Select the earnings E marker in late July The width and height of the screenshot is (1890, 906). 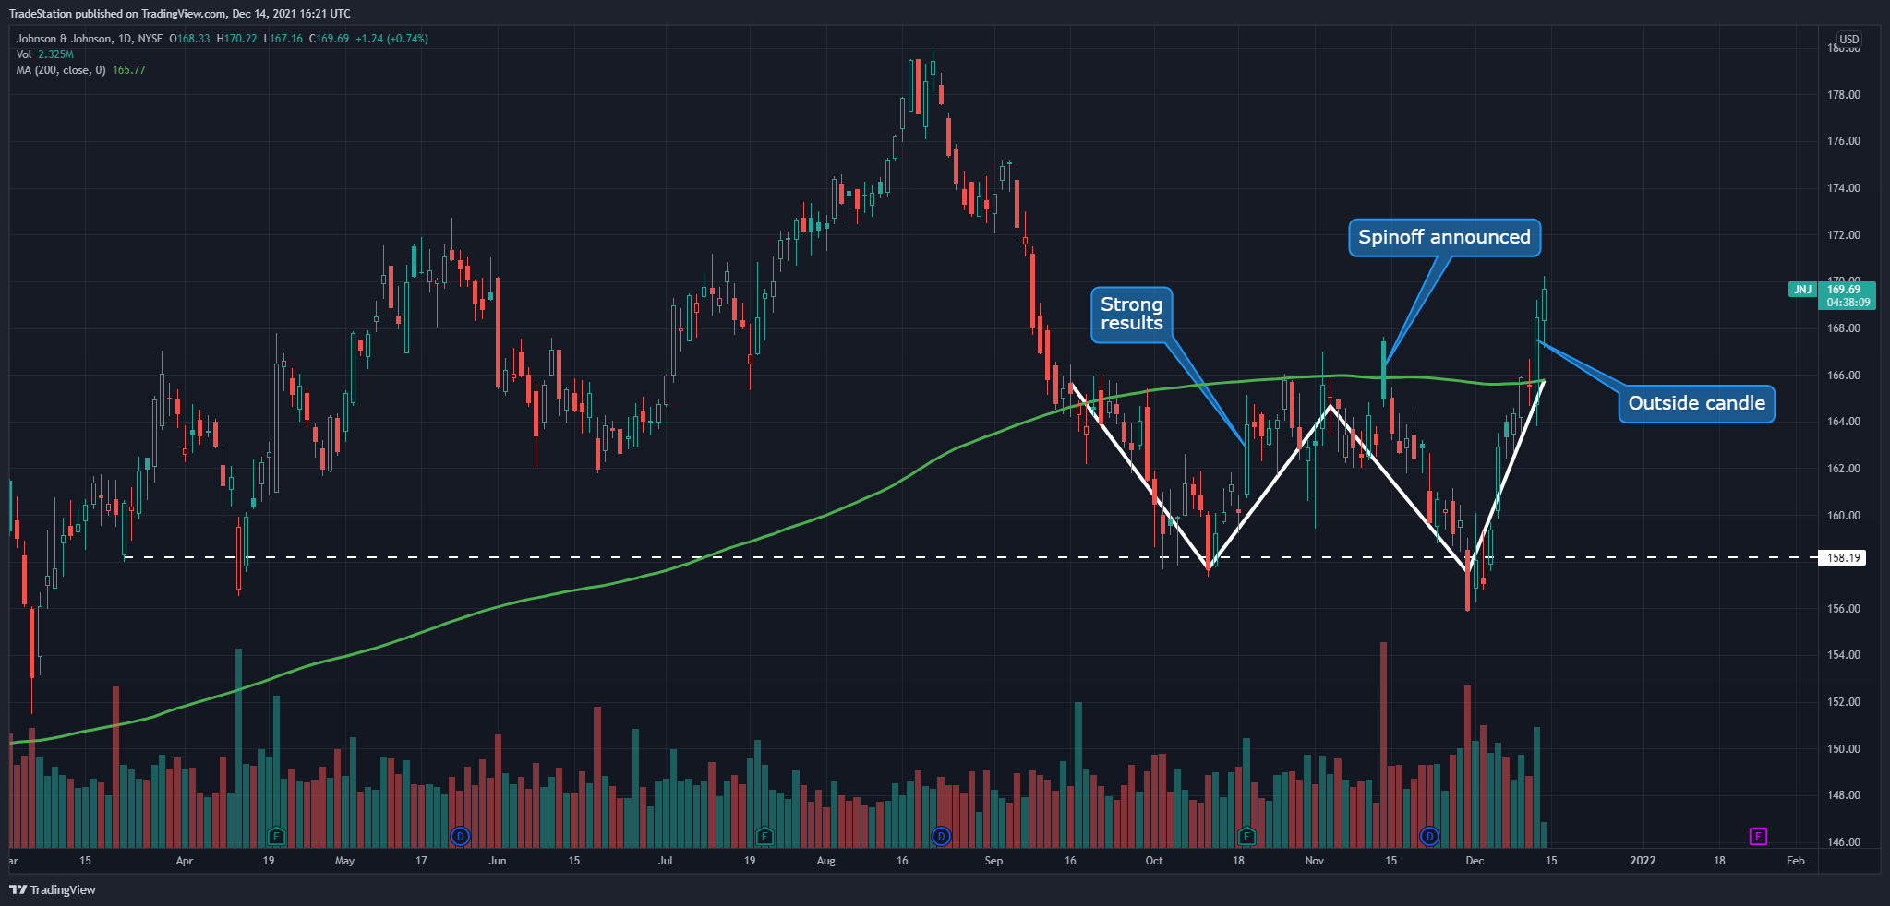[764, 837]
